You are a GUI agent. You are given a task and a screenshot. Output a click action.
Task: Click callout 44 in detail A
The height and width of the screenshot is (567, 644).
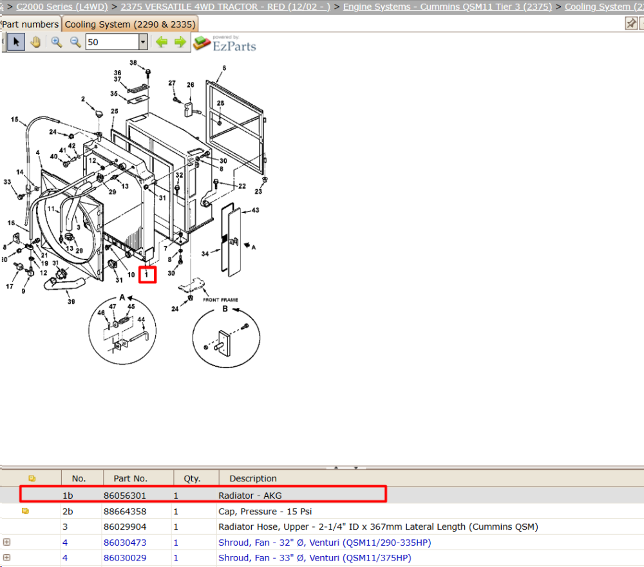pos(141,319)
